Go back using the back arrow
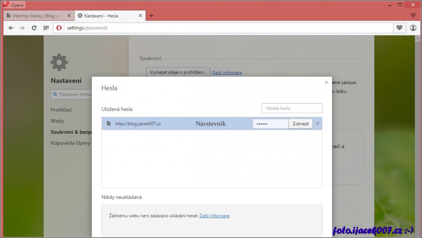422x238 pixels. pyautogui.click(x=11, y=28)
